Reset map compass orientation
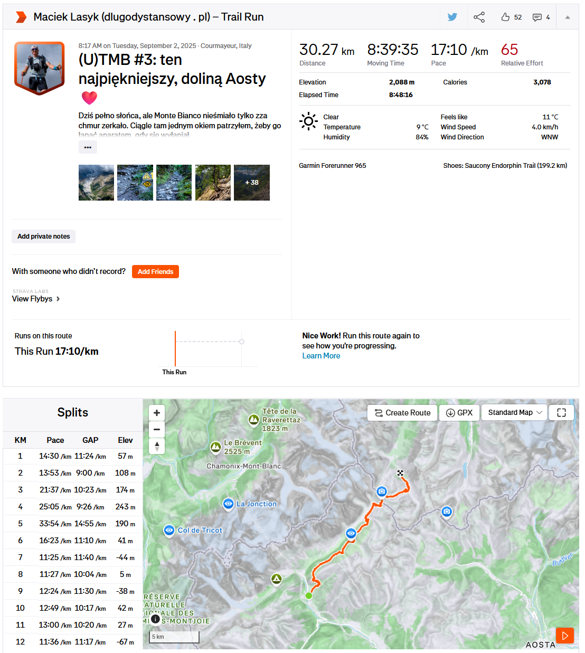 point(157,446)
